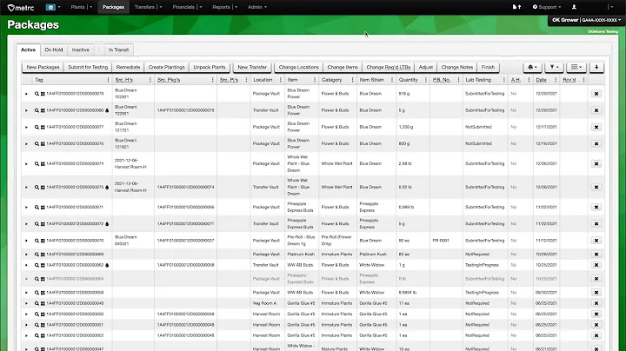This screenshot has width=626, height=351.
Task: Click the Change Notes button
Action: coord(457,67)
